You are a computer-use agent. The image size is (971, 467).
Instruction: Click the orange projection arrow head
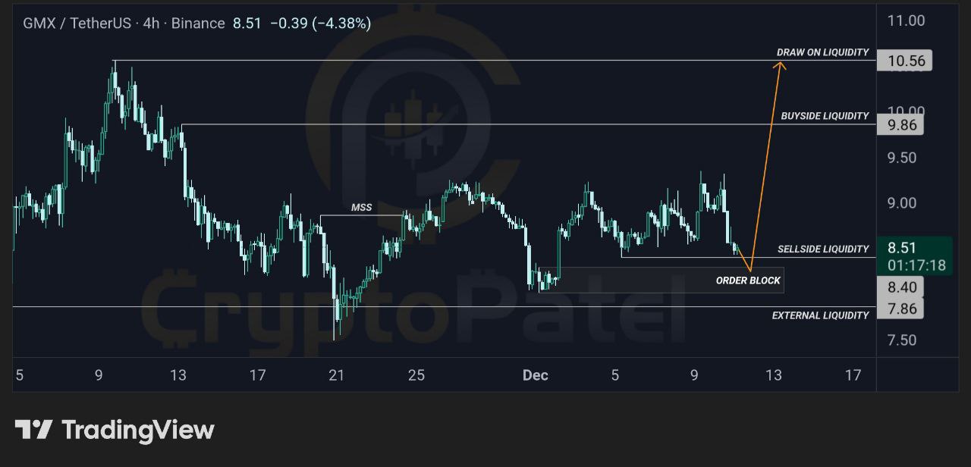780,65
